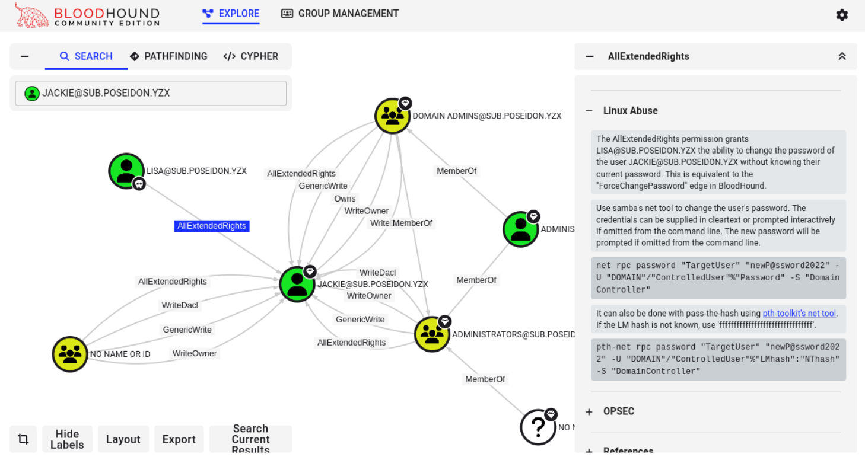
Task: Open the settings gear icon
Action: pos(842,15)
